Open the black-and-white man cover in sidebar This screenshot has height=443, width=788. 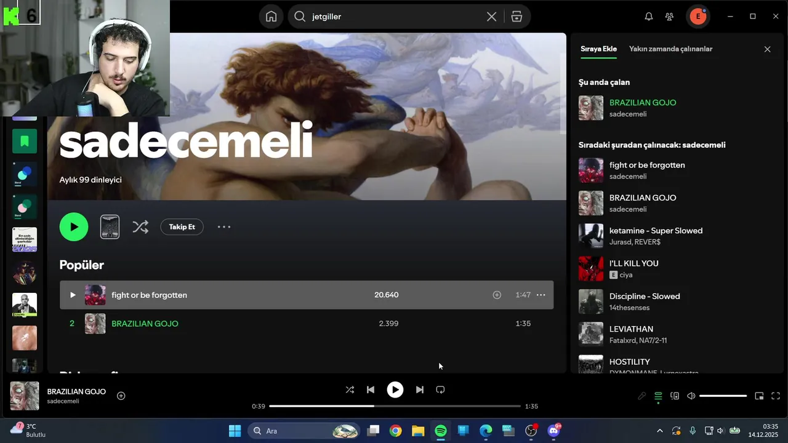pos(25,305)
